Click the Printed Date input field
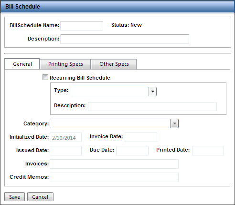 coord(208,151)
